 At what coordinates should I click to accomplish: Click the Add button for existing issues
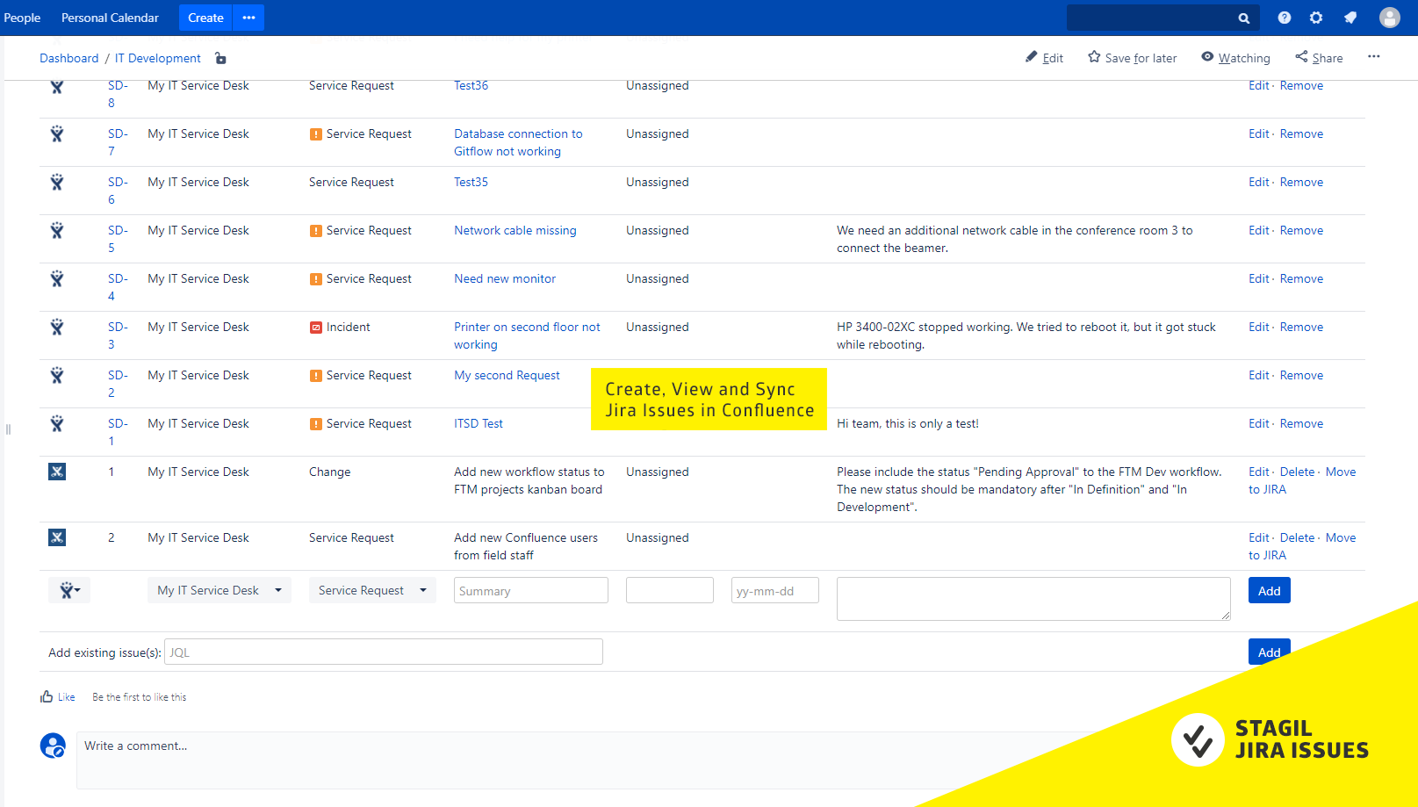coord(1270,652)
